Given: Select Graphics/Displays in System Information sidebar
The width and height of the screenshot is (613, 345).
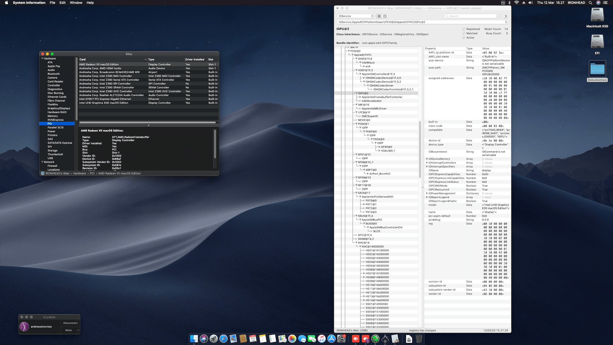Looking at the screenshot, I should coord(59,108).
